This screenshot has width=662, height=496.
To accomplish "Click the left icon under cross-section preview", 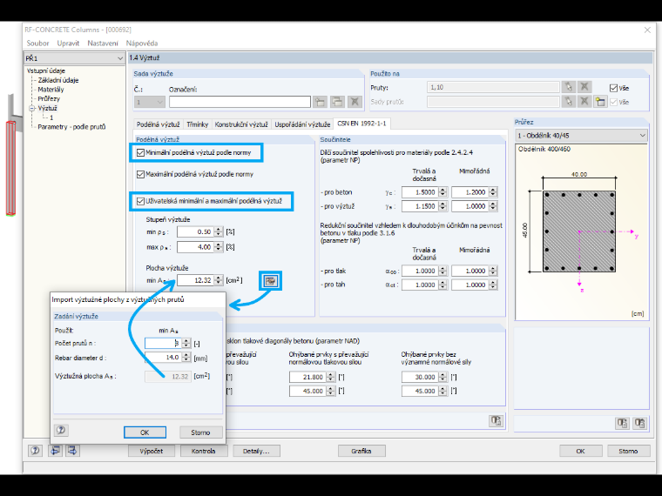I will pos(622,423).
